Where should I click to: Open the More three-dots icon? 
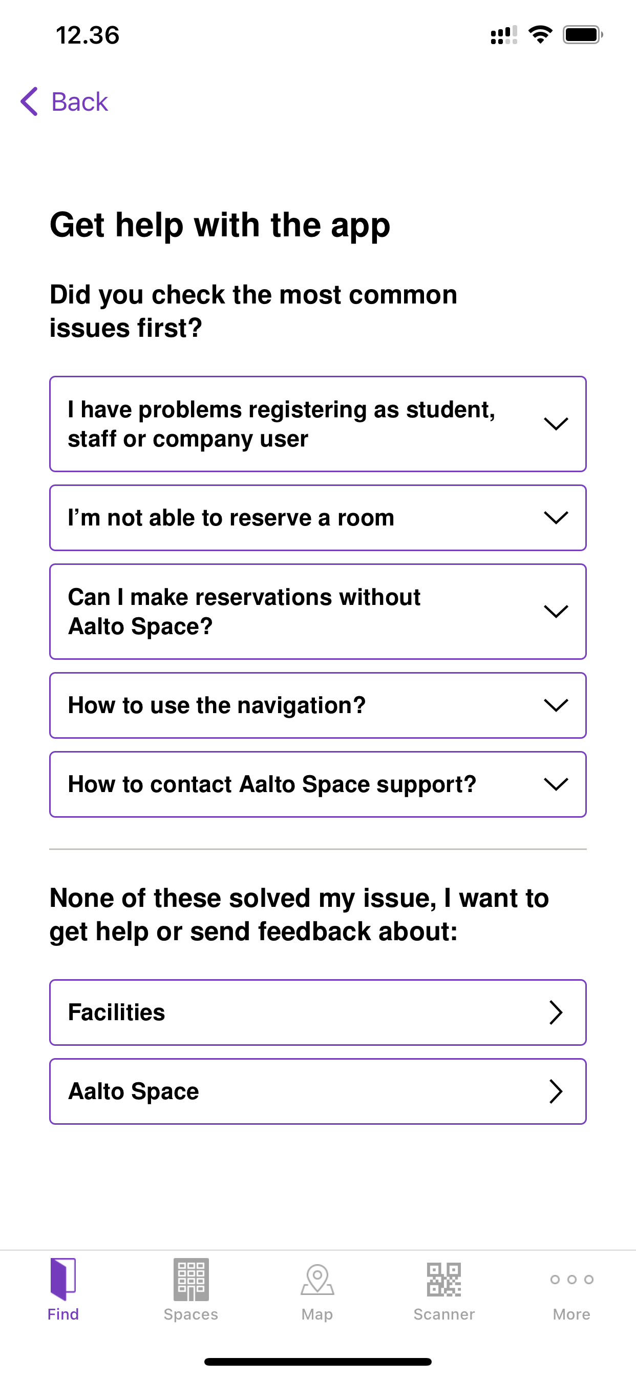pyautogui.click(x=571, y=1279)
